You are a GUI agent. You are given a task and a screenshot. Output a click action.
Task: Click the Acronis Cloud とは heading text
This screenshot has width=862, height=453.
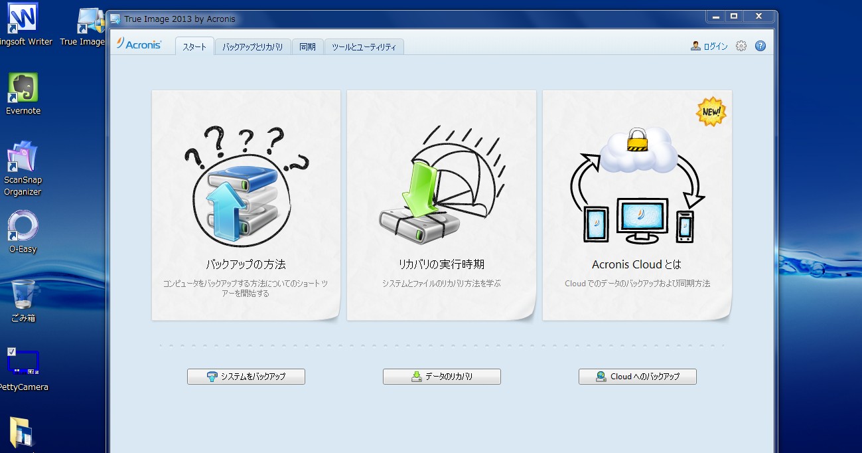click(637, 264)
